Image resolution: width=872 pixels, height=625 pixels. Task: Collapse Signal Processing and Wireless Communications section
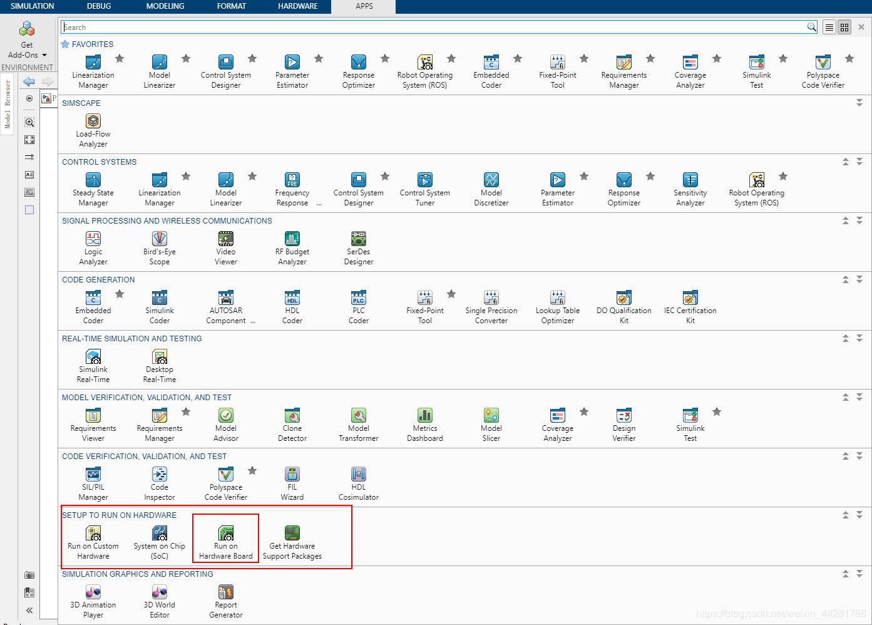[846, 220]
